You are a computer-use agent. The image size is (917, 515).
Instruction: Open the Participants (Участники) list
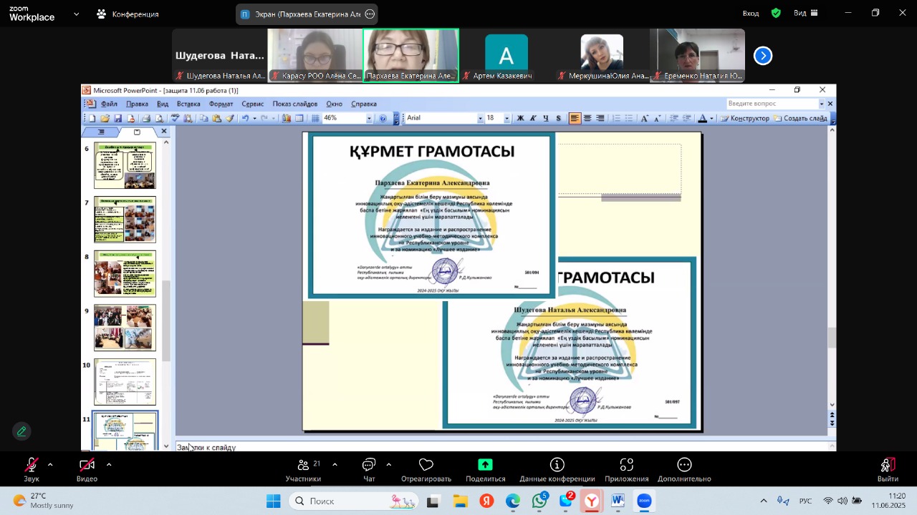[303, 465]
